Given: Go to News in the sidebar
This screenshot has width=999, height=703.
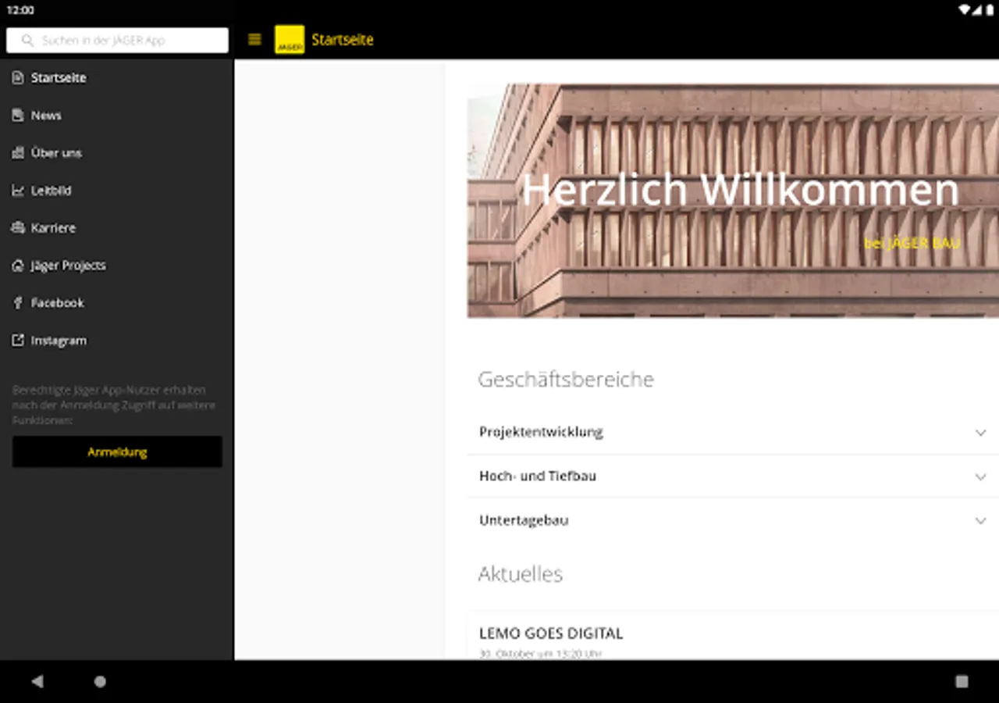Looking at the screenshot, I should click(117, 116).
